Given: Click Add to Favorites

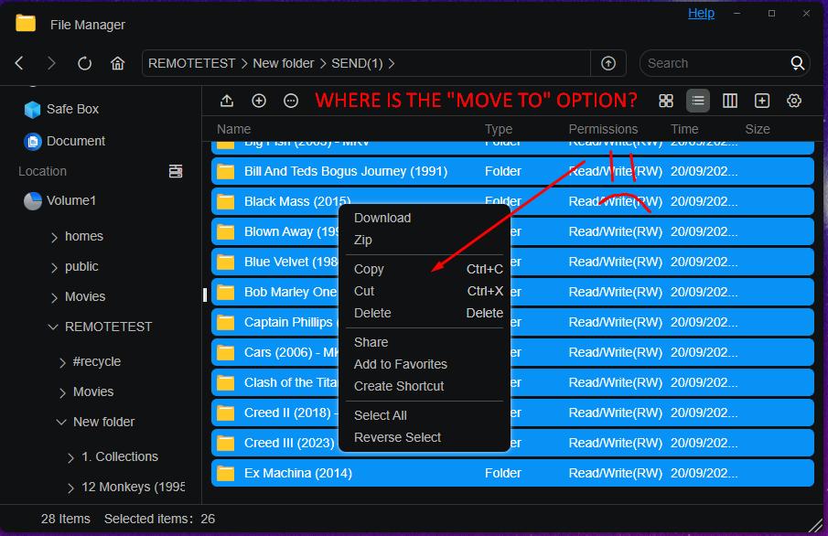Looking at the screenshot, I should (425, 364).
